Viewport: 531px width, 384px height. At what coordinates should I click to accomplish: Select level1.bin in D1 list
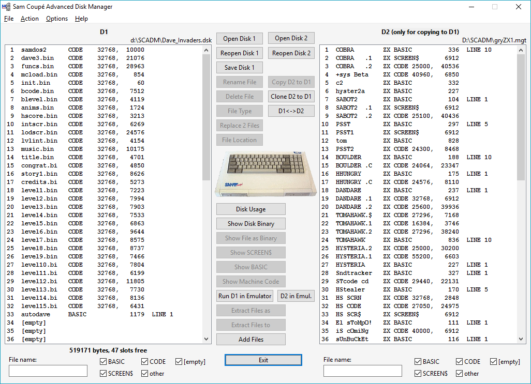tap(104, 190)
